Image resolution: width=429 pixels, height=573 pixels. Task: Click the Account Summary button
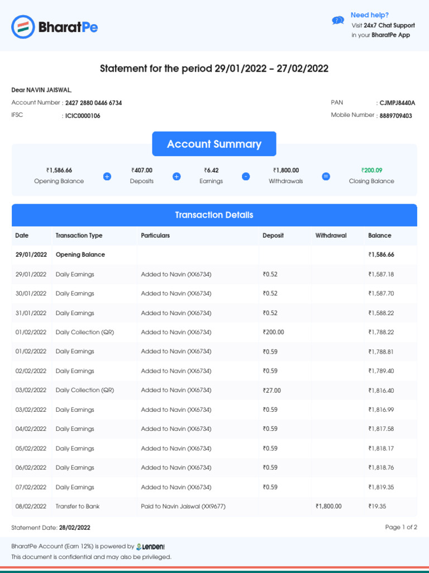pos(214,144)
